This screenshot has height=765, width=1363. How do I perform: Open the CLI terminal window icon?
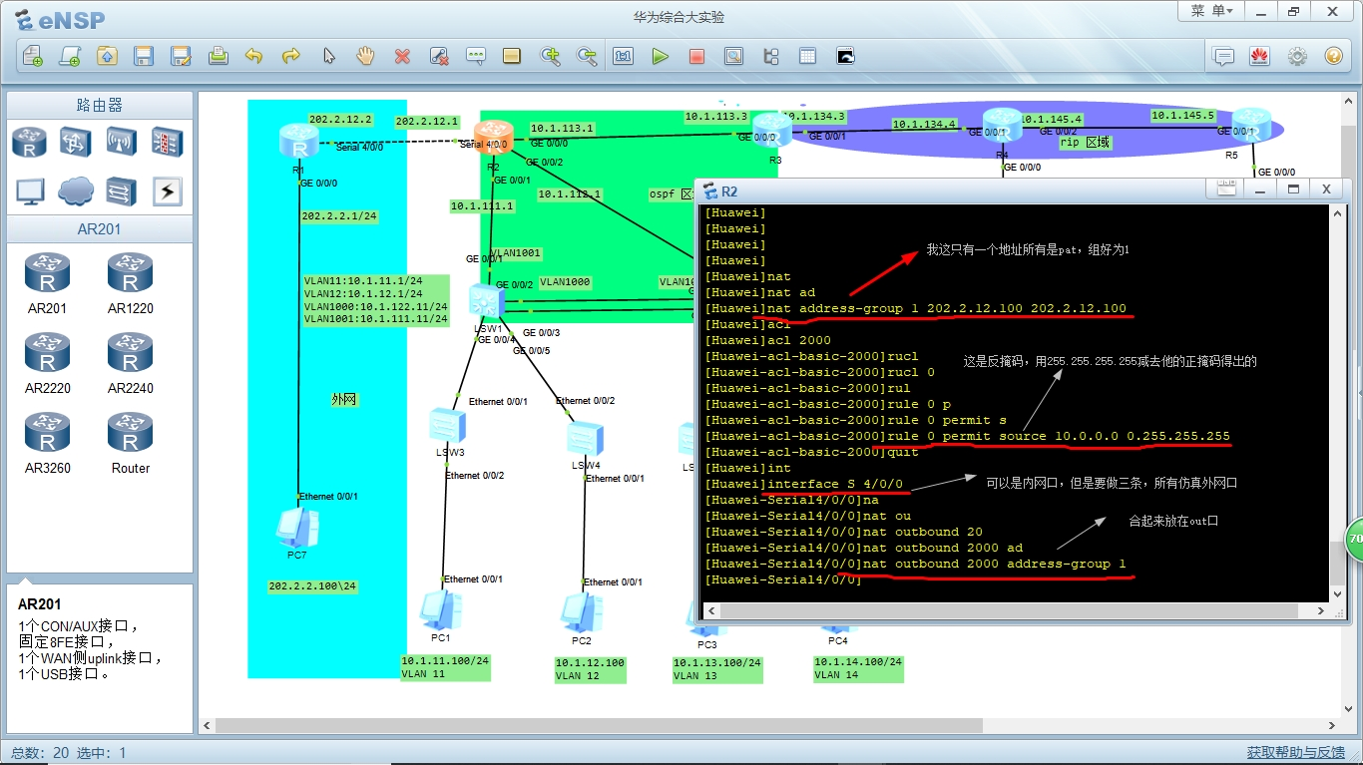845,56
